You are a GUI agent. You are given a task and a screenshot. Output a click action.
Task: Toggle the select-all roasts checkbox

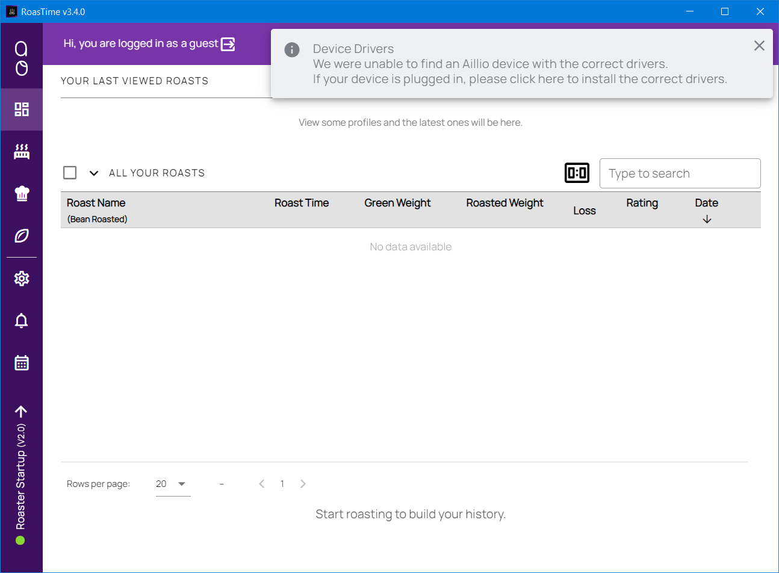click(70, 173)
